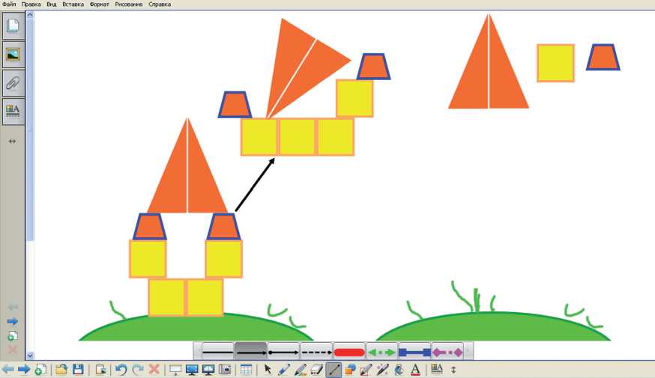
Task: Choose the dot-to-arrow black line style
Action: [283, 352]
